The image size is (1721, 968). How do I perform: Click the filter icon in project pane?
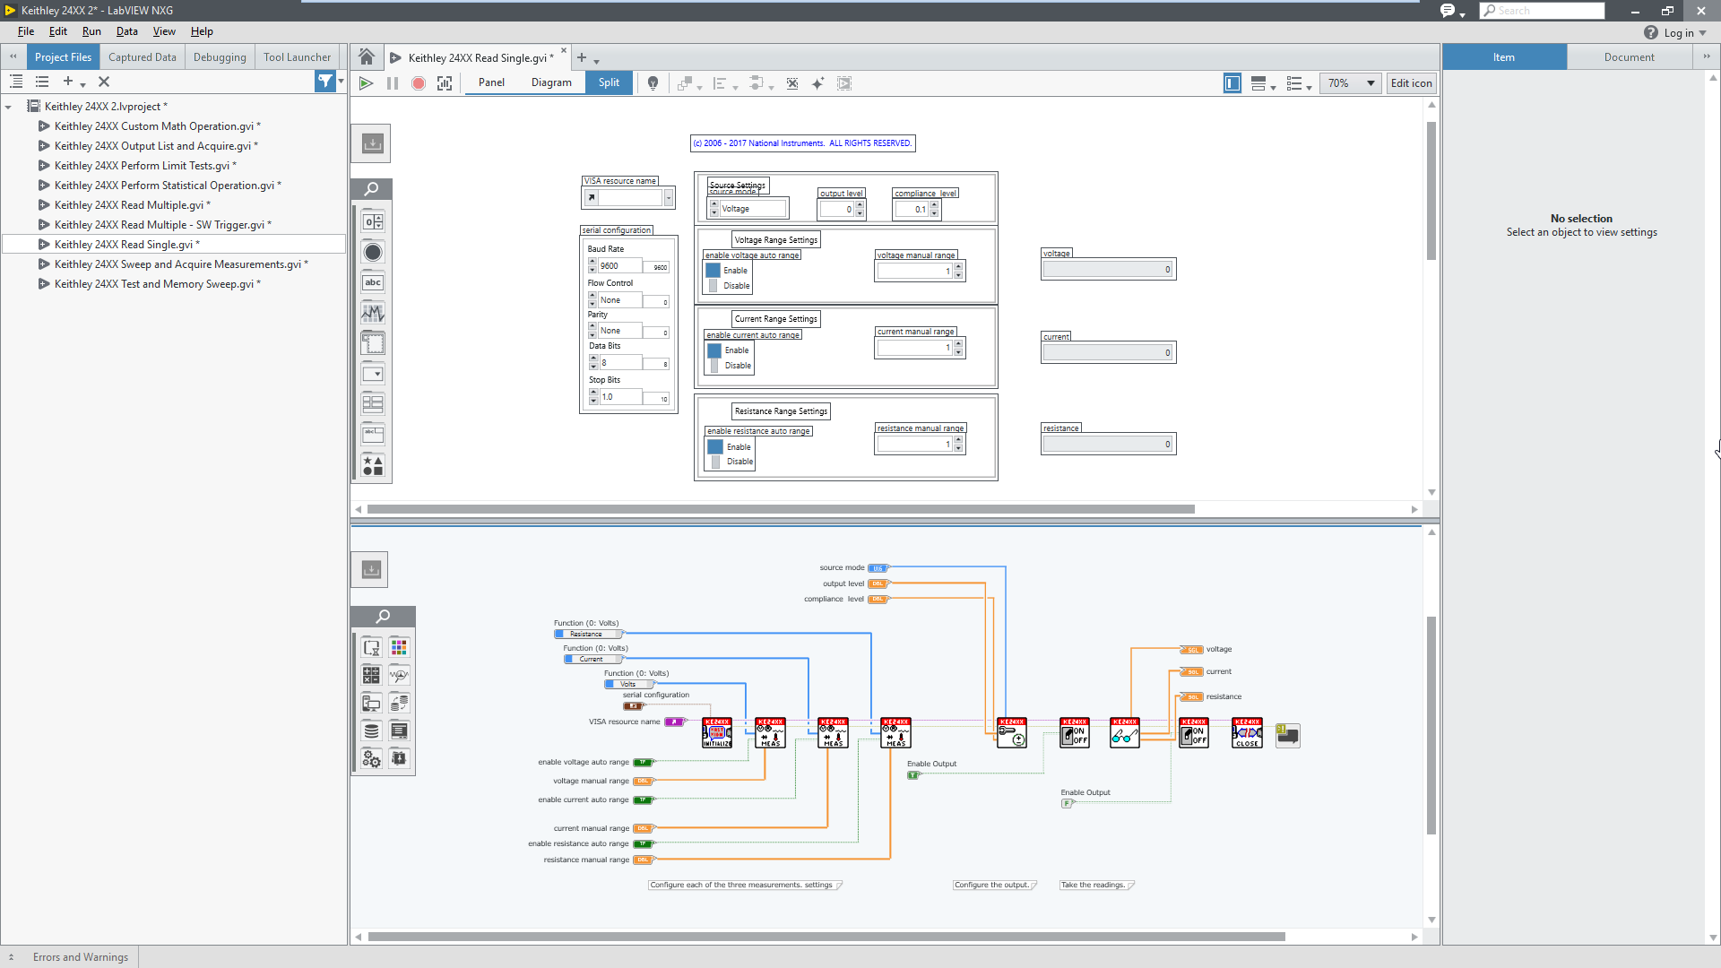(x=324, y=82)
